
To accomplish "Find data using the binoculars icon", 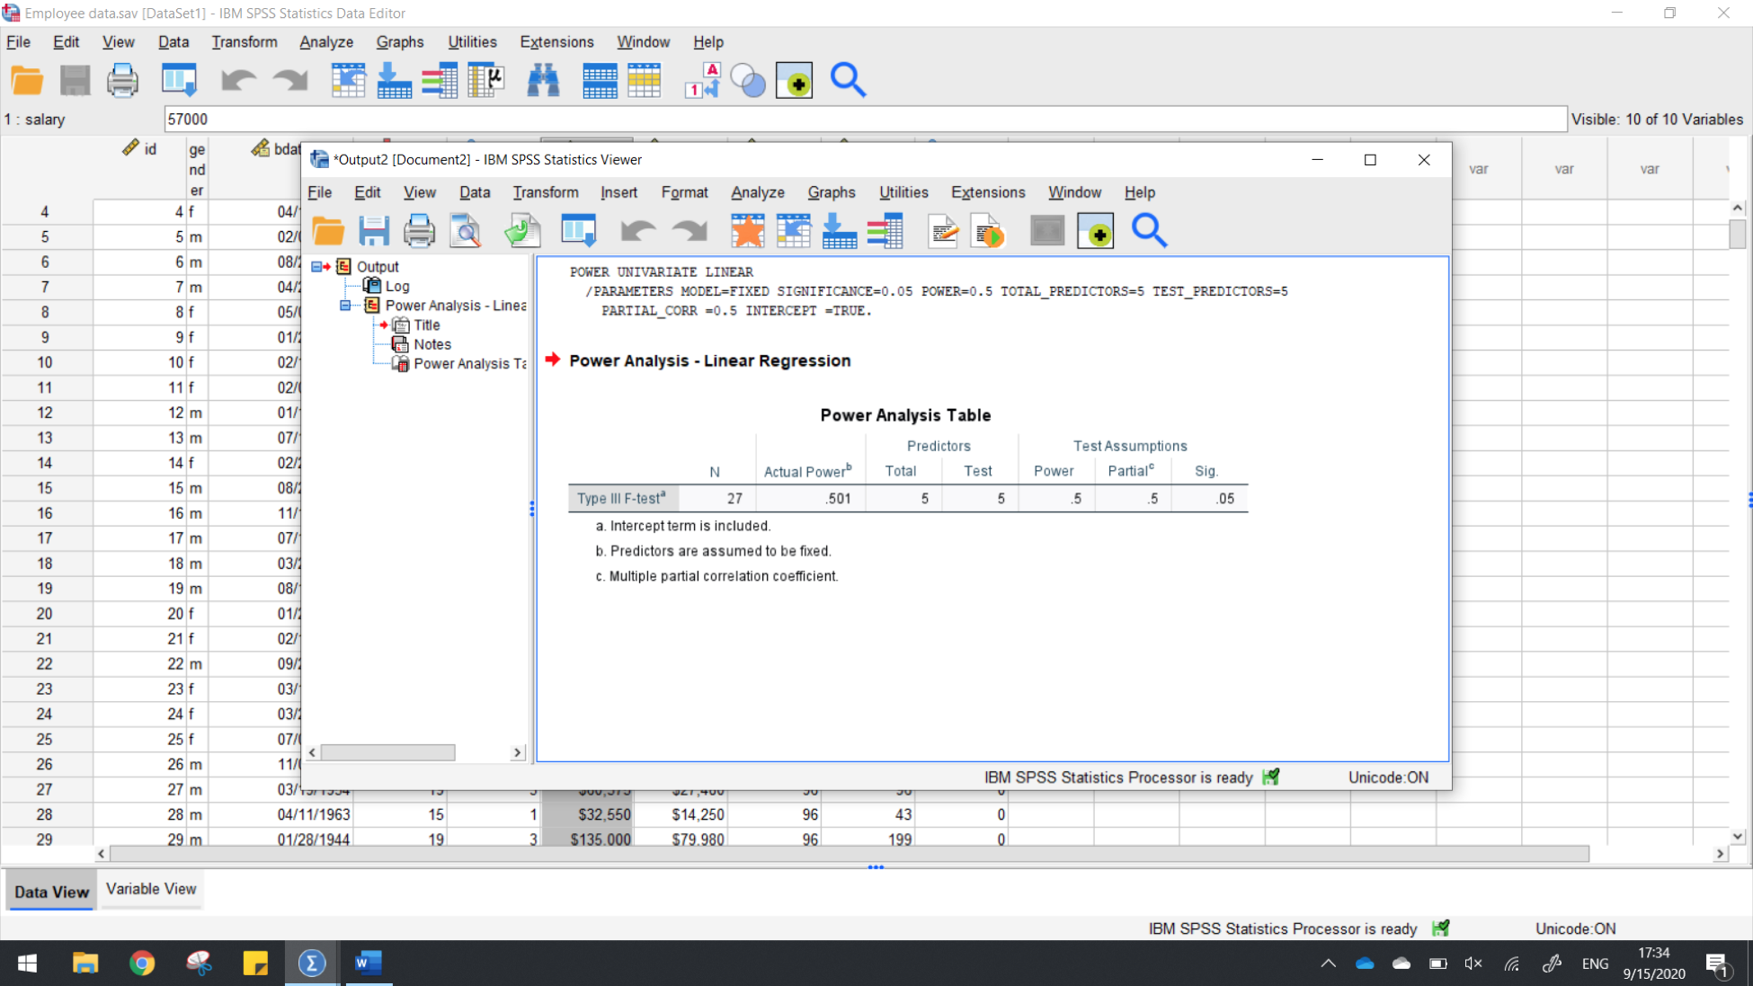I will coord(544,80).
